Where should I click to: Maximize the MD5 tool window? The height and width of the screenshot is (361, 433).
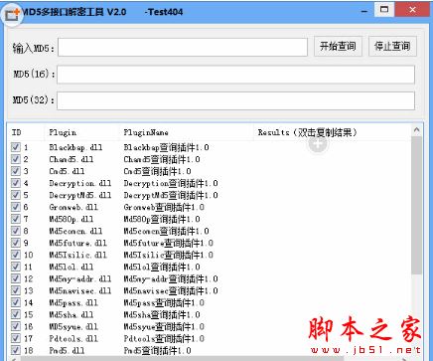point(384,9)
